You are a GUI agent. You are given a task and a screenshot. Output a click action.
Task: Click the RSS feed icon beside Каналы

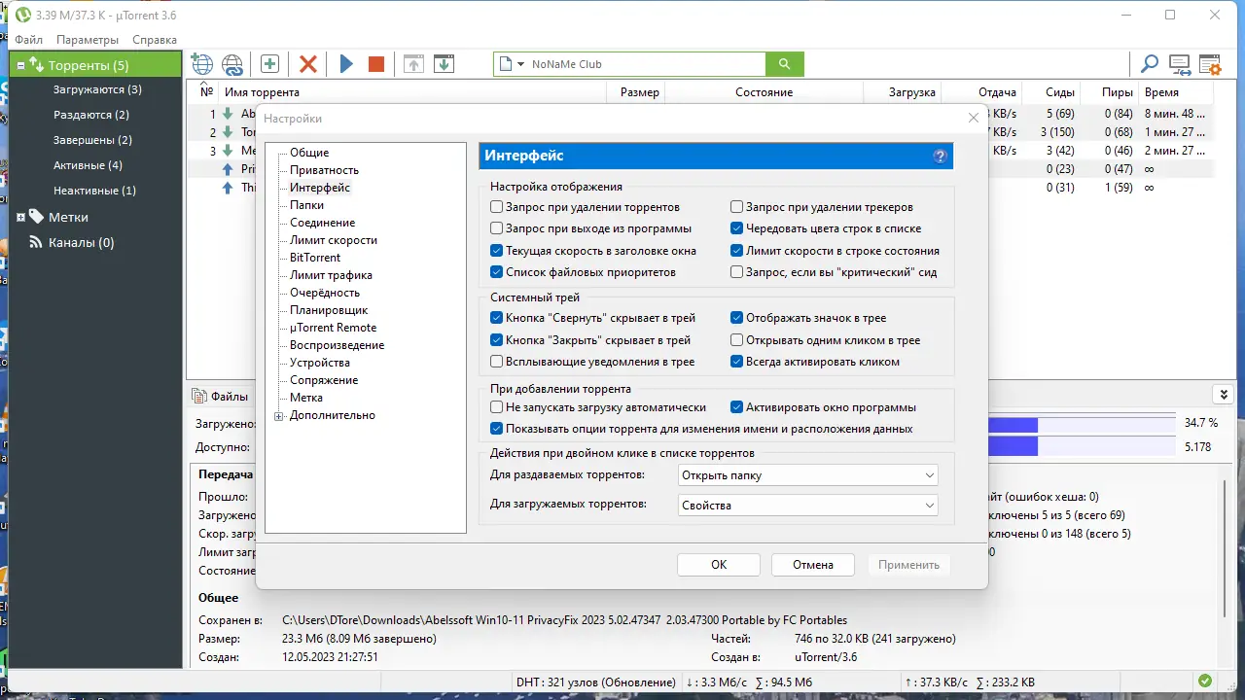click(x=37, y=242)
